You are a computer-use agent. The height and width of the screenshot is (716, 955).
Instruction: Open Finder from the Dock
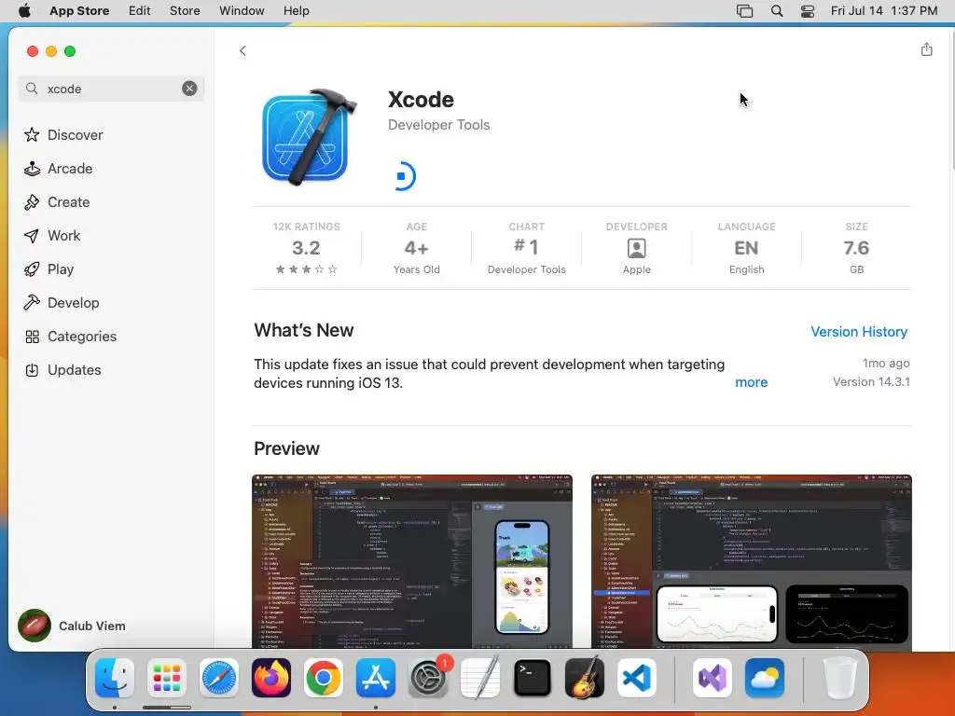(x=115, y=677)
